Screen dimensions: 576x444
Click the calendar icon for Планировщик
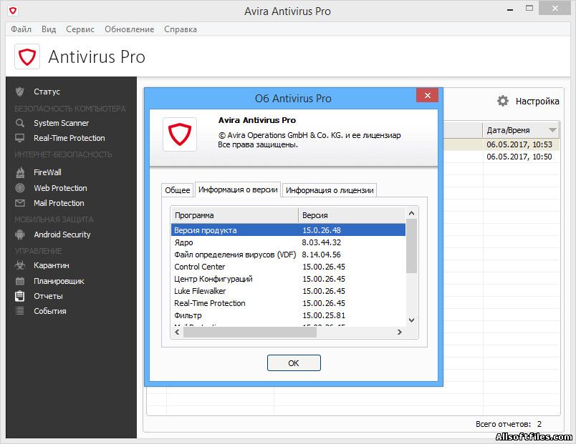[20, 281]
